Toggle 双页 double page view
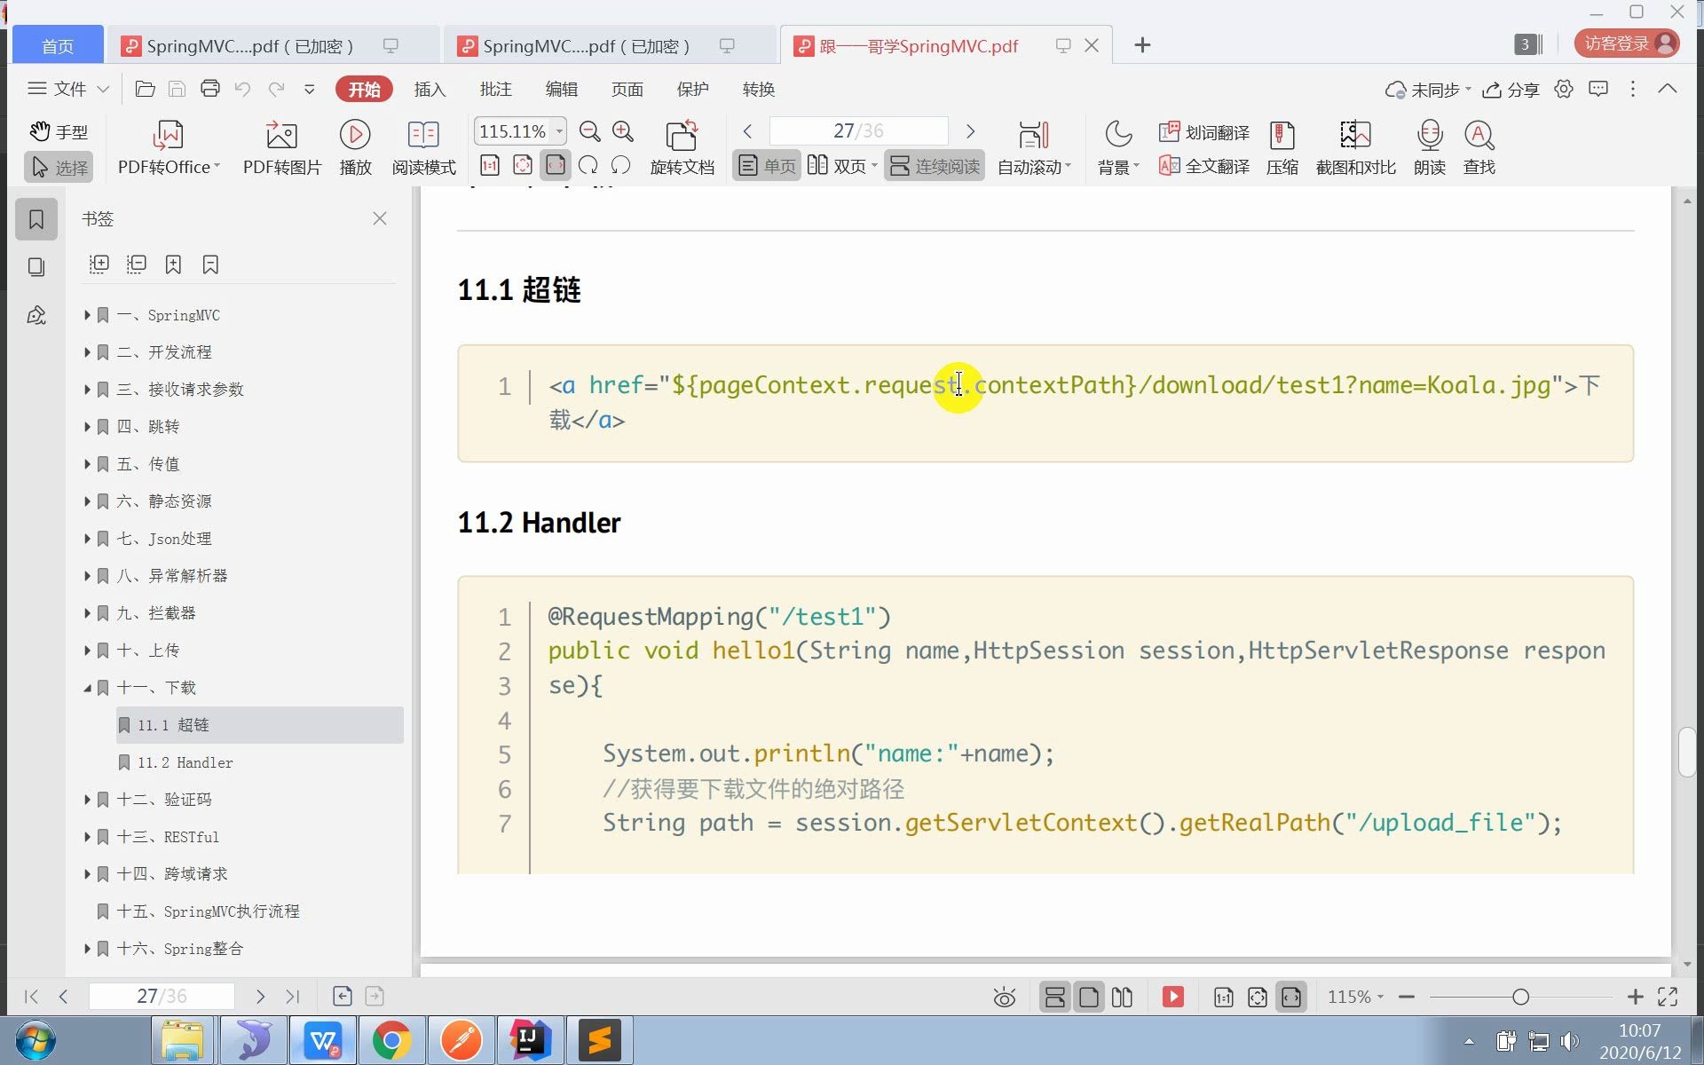Image resolution: width=1704 pixels, height=1065 pixels. [841, 166]
